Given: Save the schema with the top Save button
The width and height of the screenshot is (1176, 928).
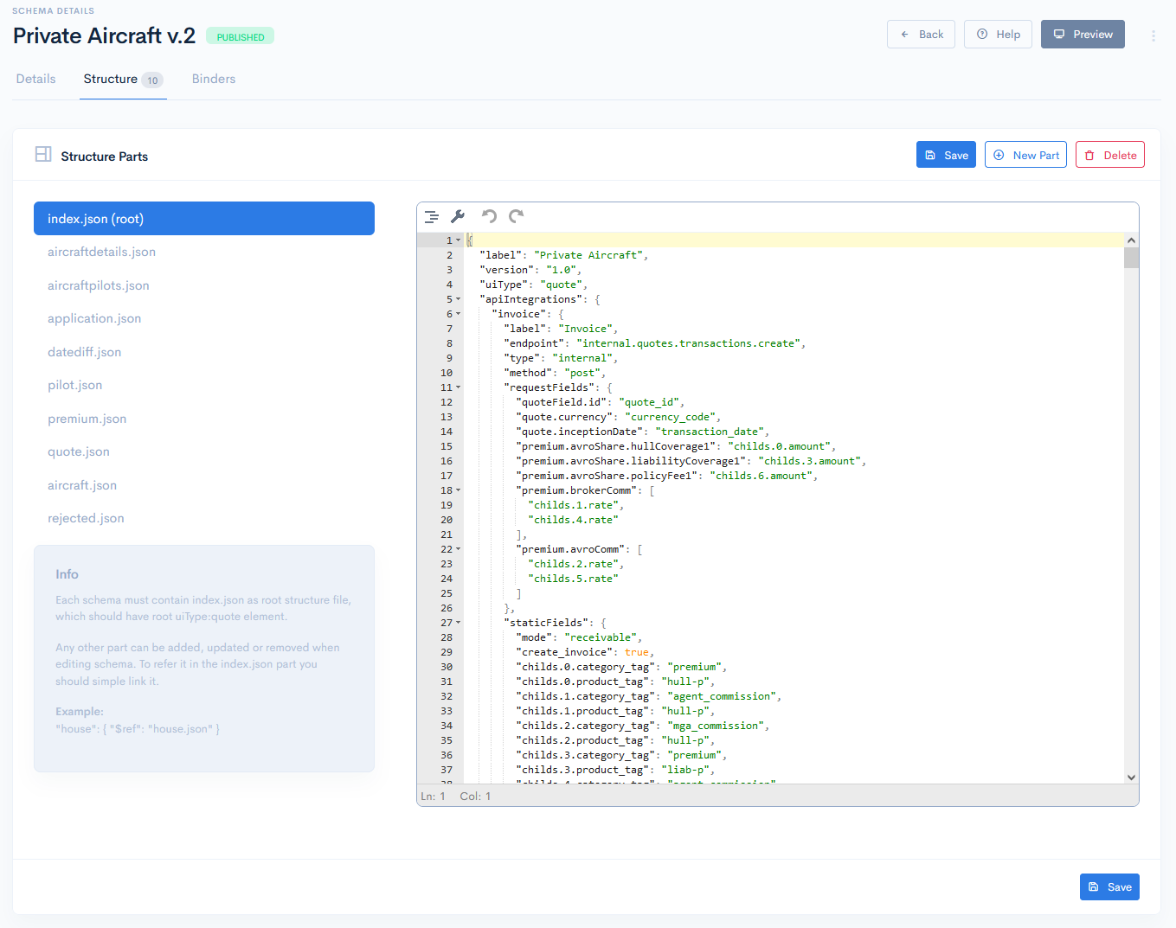Looking at the screenshot, I should pos(946,154).
